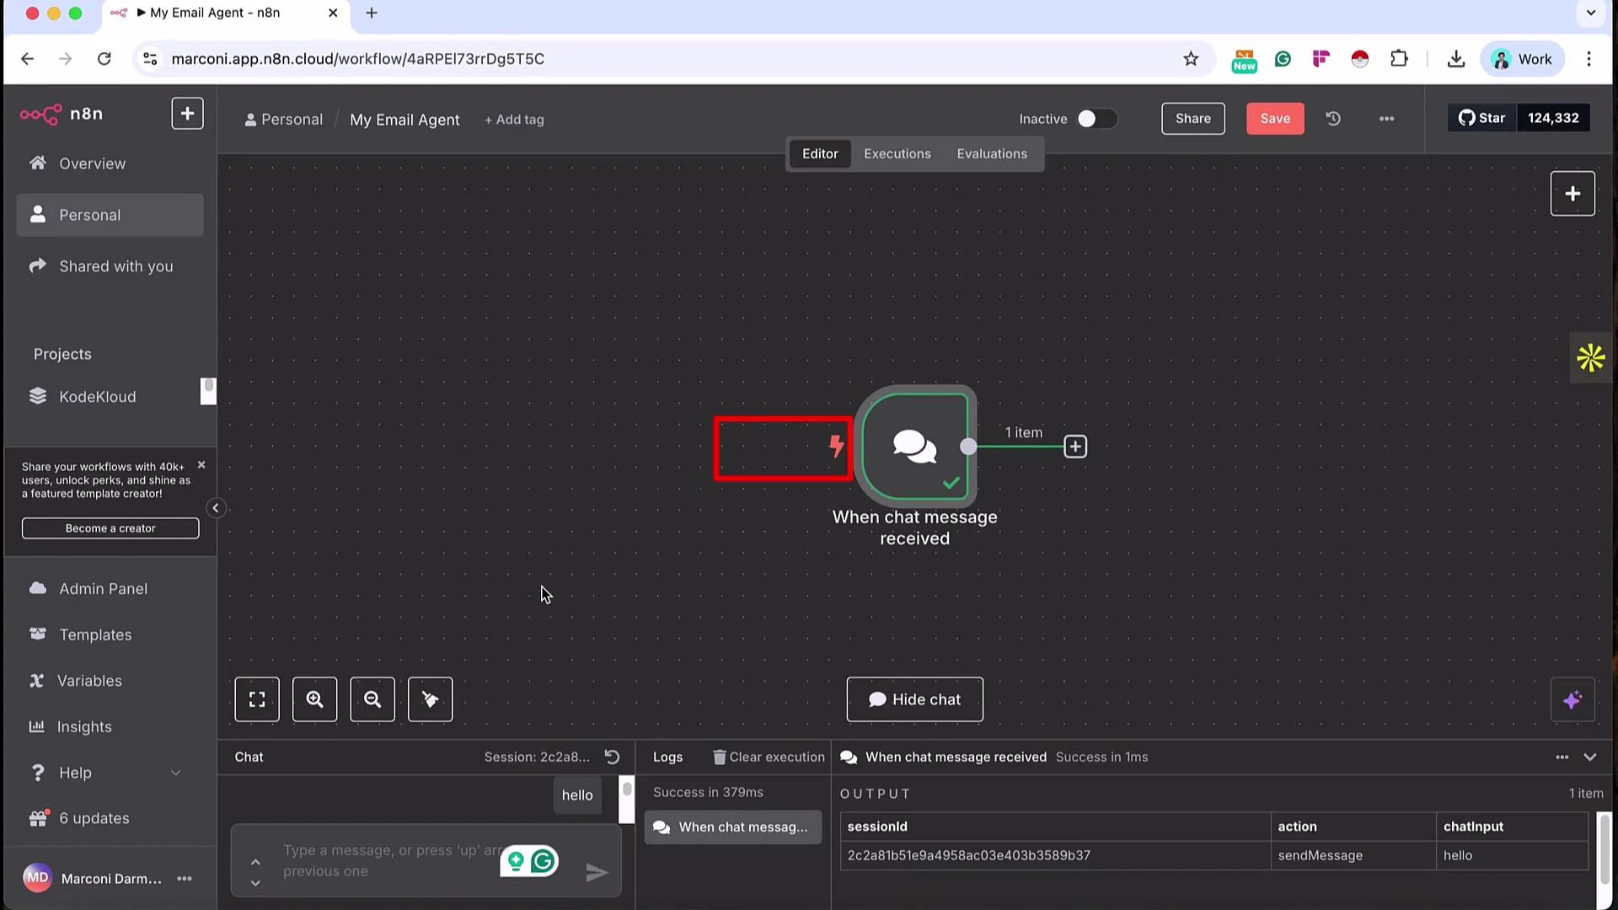Open Chrome three-dot menu
This screenshot has height=910, width=1618.
coord(1589,59)
